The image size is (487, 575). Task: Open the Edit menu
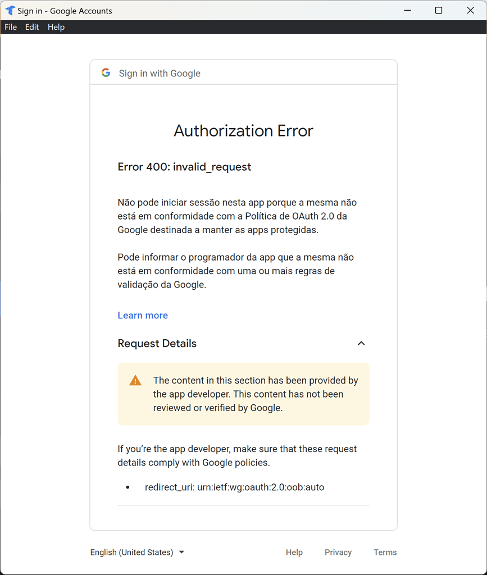pyautogui.click(x=31, y=26)
